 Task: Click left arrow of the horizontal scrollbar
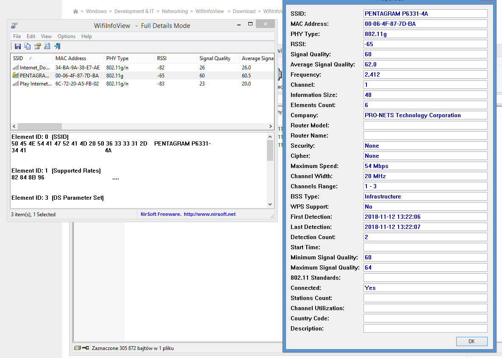pos(14,127)
